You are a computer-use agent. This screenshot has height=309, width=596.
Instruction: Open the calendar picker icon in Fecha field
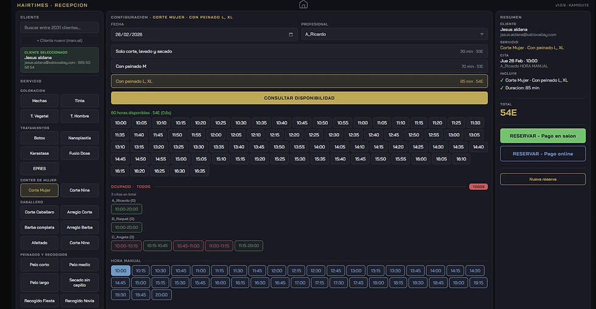(x=291, y=34)
